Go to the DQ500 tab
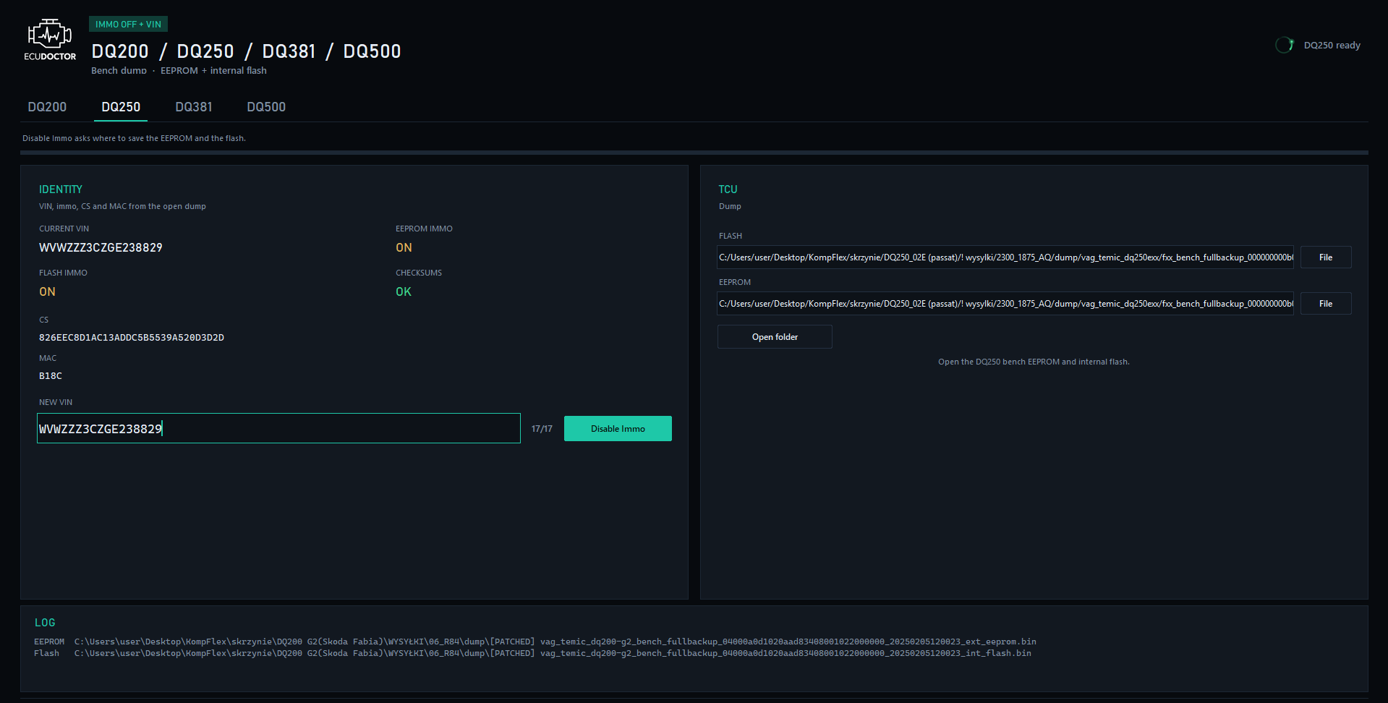1388x703 pixels. point(266,107)
